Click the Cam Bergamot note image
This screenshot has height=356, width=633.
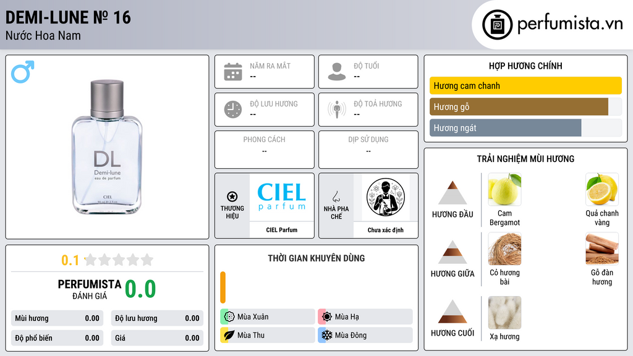[504, 189]
